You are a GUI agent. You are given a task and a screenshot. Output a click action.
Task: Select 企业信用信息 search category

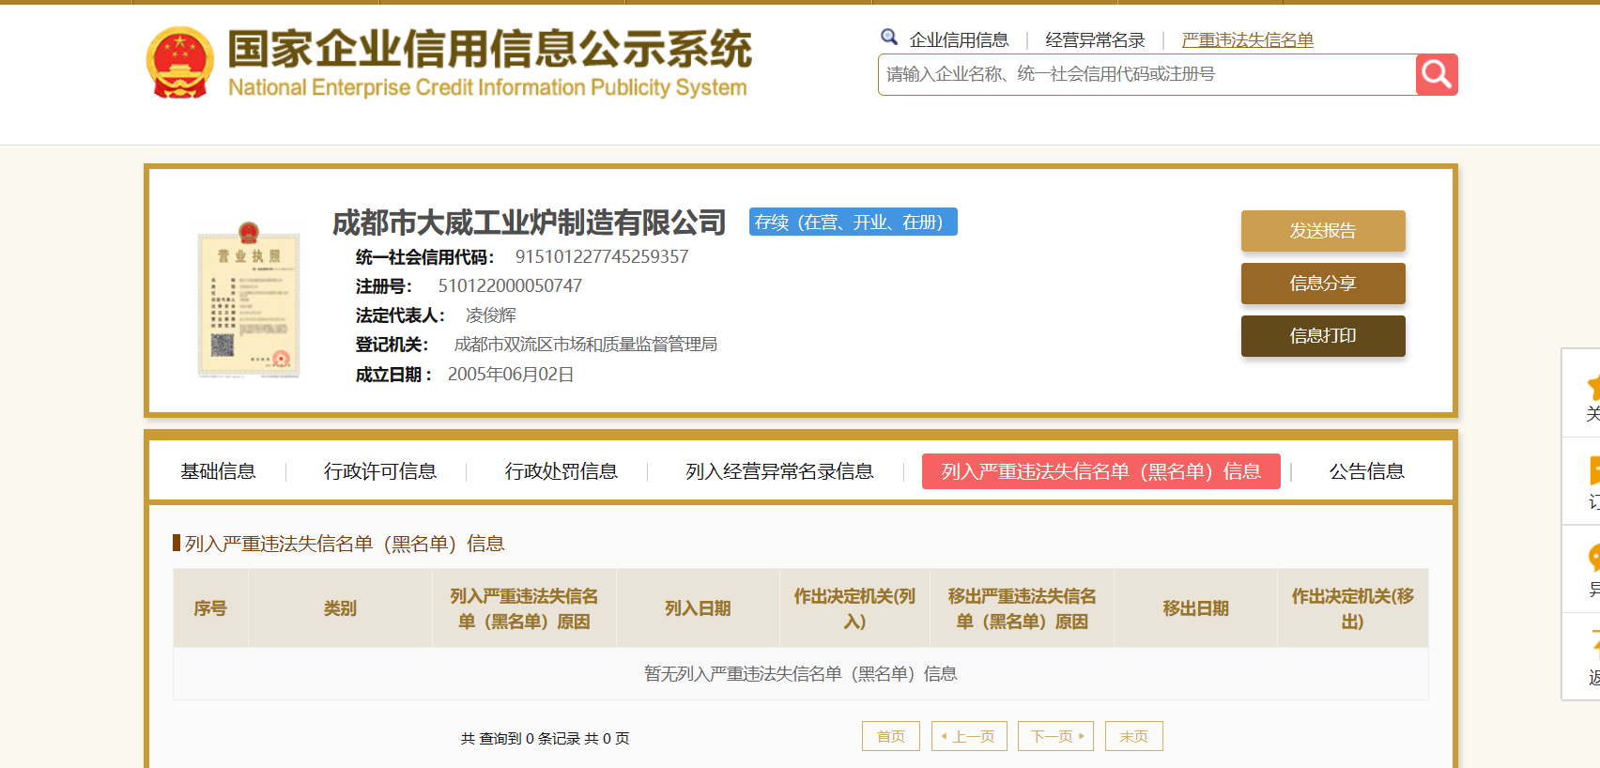pyautogui.click(x=959, y=39)
